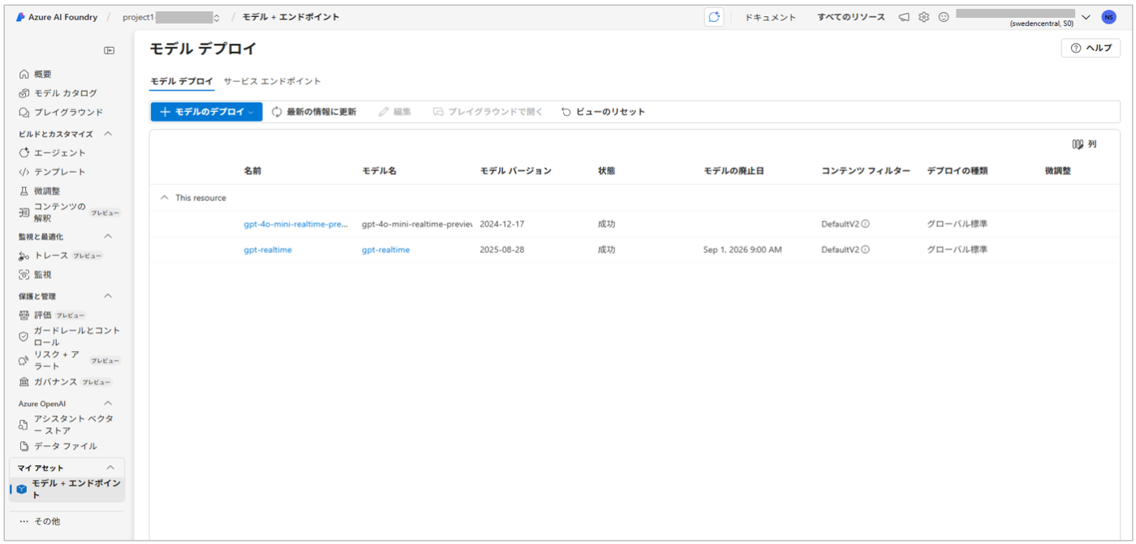Collapse the sidebar with the panel toggle icon

(109, 50)
